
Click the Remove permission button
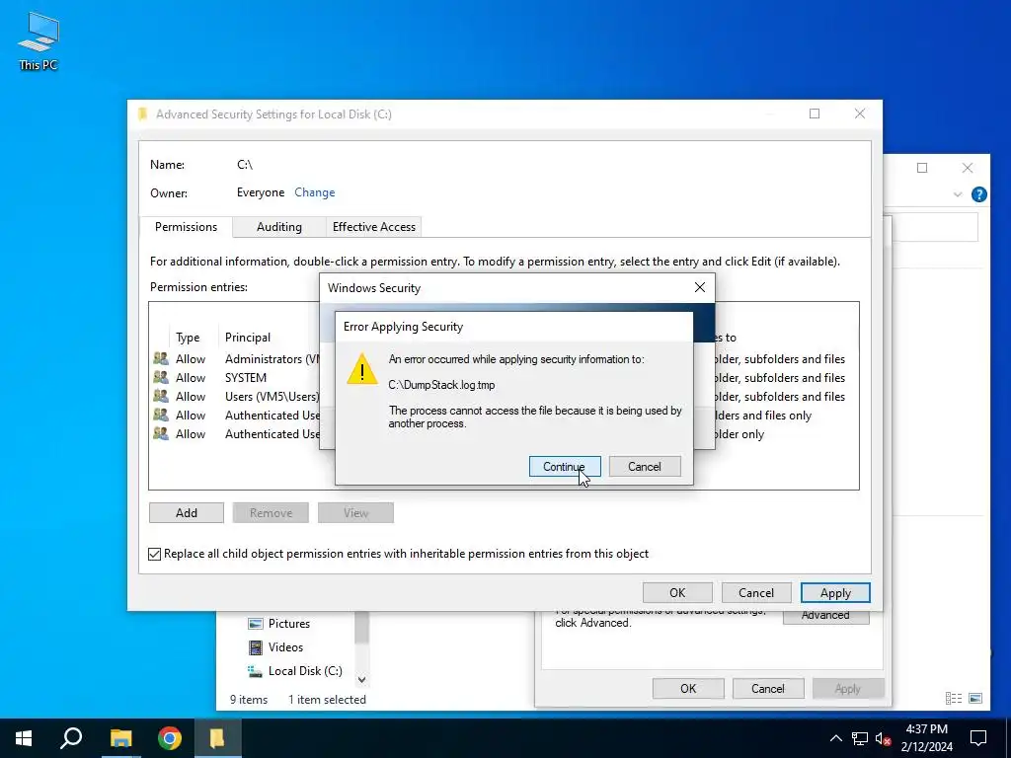pos(271,513)
